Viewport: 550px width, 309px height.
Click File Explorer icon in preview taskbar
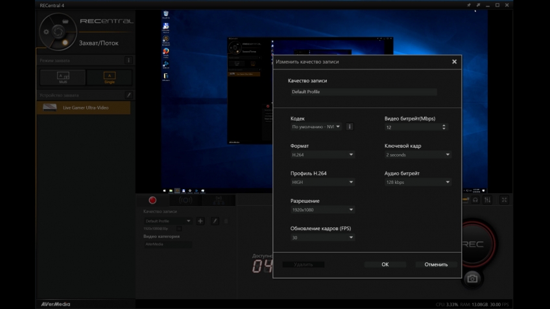(x=171, y=191)
